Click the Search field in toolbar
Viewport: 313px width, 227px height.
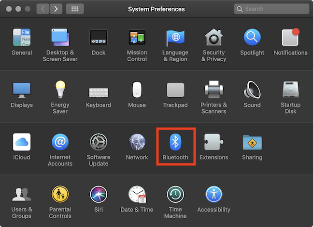pyautogui.click(x=271, y=9)
